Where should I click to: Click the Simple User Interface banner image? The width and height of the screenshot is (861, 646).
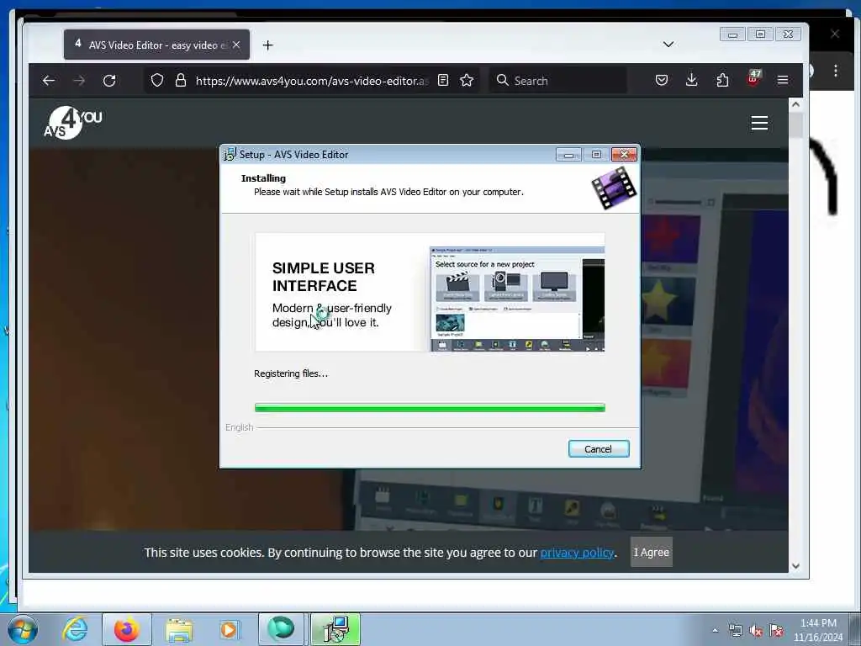[x=430, y=292]
